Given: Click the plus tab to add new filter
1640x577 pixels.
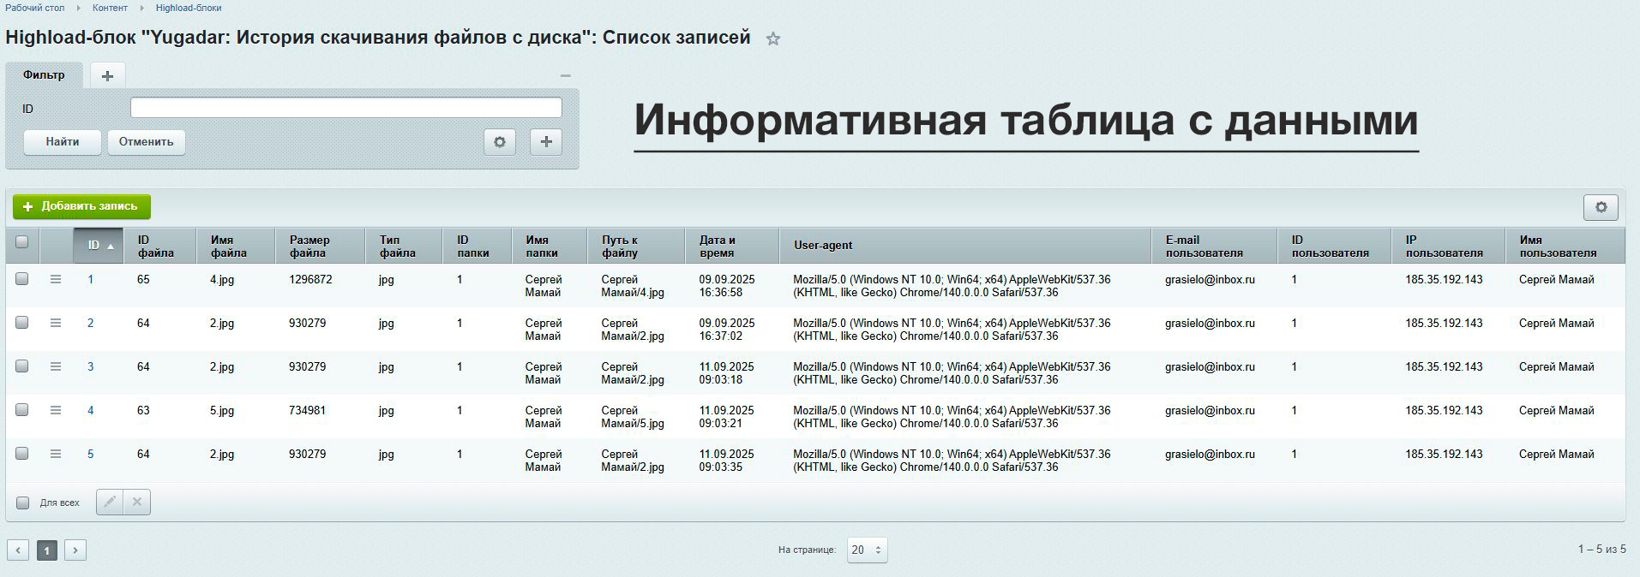Looking at the screenshot, I should pyautogui.click(x=107, y=76).
